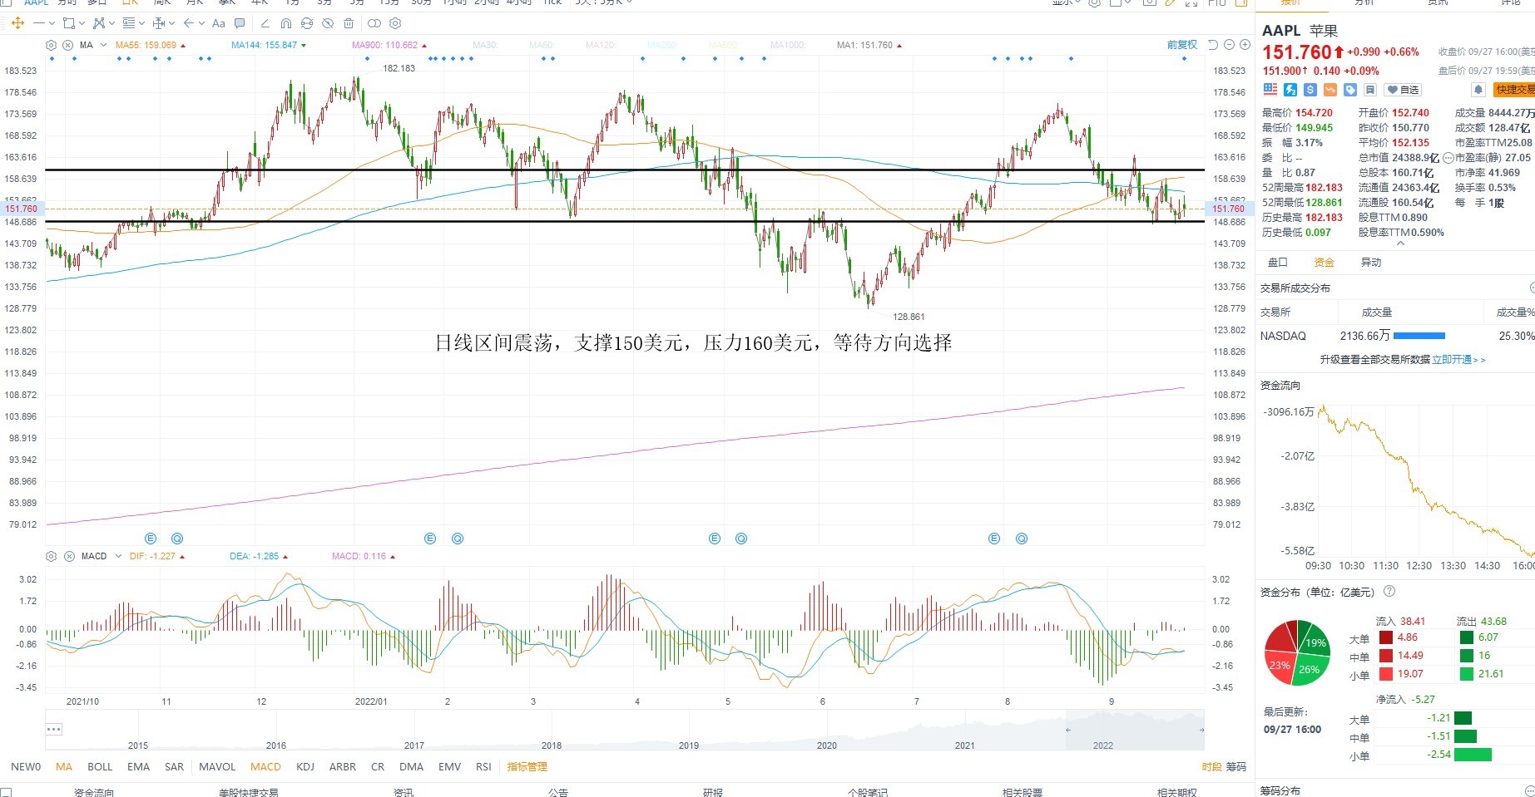Screen dimensions: 1535x797
Task: Open pattern tool dropdown arrow
Action: click(x=111, y=23)
